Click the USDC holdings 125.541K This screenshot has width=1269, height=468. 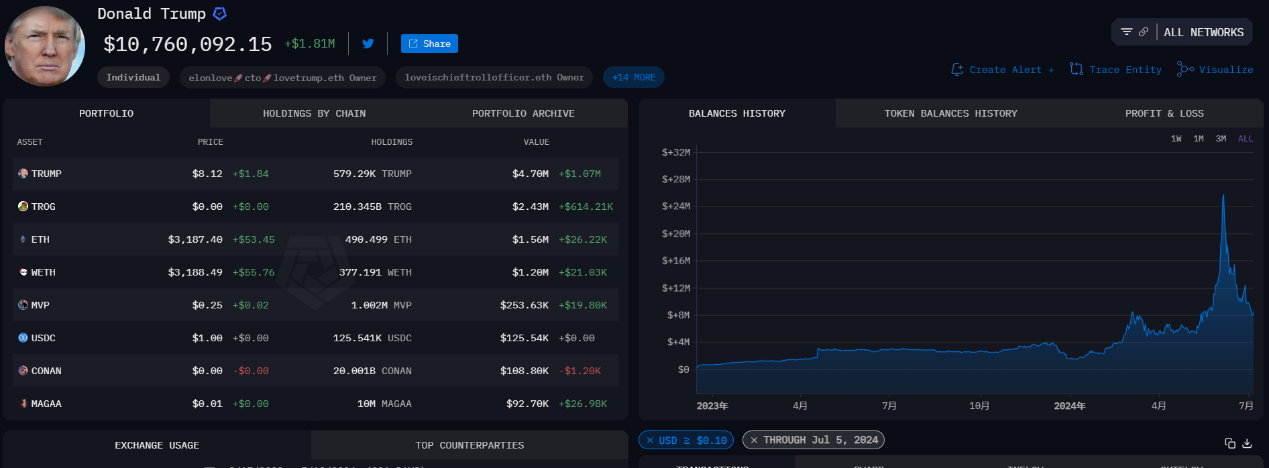[x=372, y=338]
